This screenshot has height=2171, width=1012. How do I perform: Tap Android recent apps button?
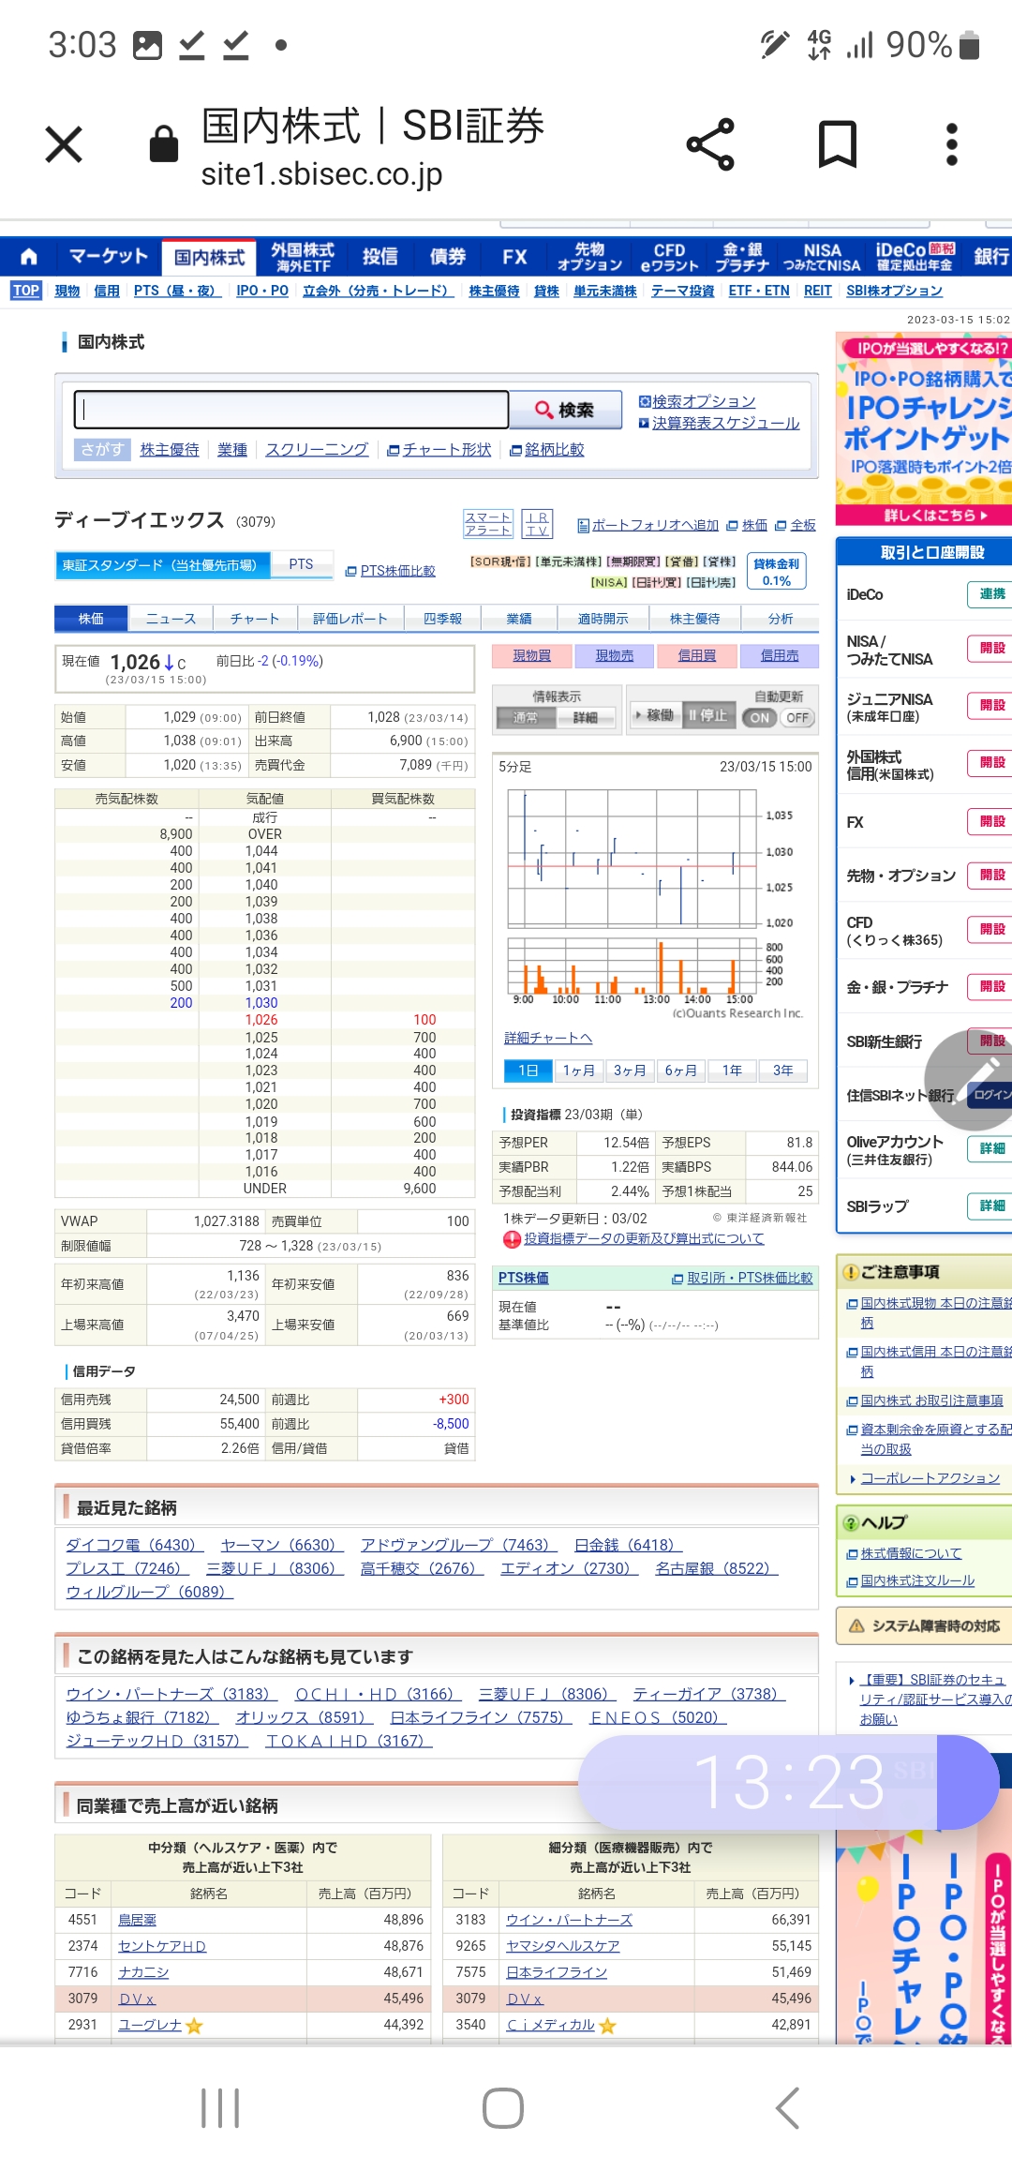[x=220, y=2108]
